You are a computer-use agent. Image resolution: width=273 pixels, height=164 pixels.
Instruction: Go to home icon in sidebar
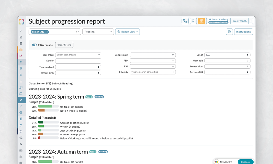21,37
